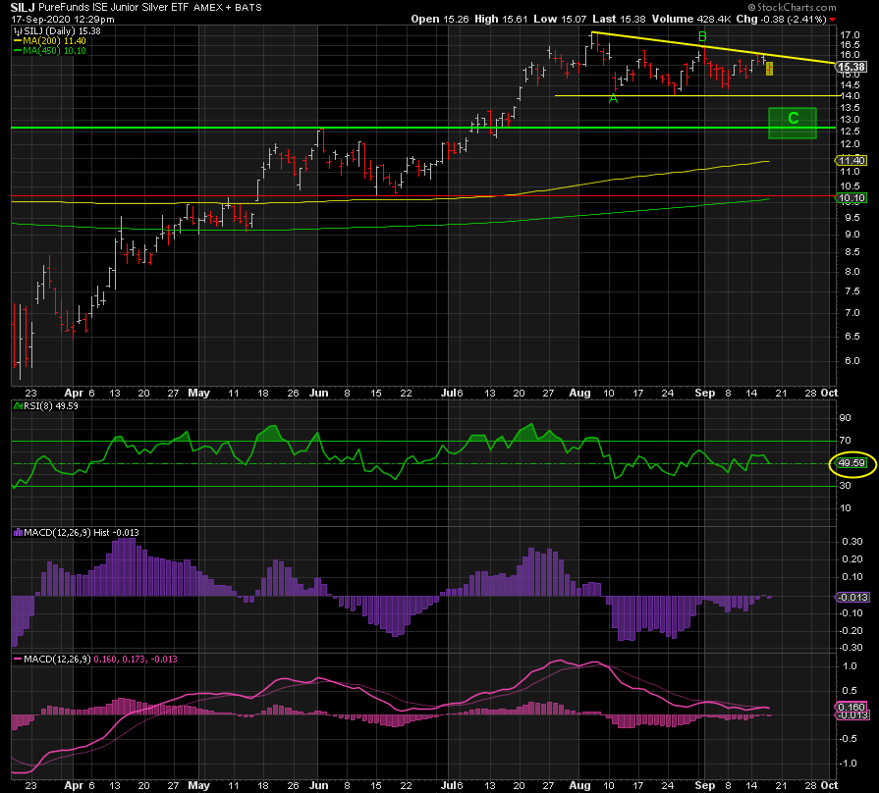Click the 10.10 green tag on price axis
The image size is (879, 793).
(852, 197)
